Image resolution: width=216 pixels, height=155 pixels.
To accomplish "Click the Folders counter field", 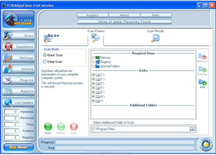I will pyautogui.click(x=12, y=131).
